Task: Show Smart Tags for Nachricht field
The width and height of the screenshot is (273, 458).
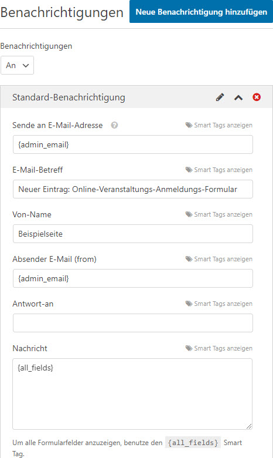Action: click(x=219, y=348)
